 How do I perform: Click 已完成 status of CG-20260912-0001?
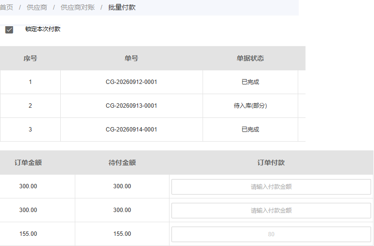[250, 82]
